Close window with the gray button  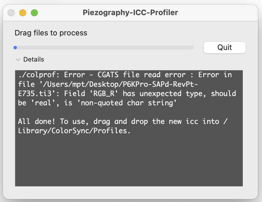11,13
